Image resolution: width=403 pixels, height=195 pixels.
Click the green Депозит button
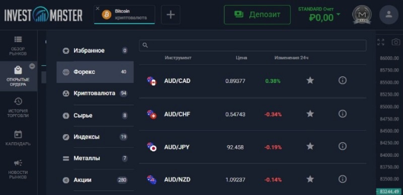[x=257, y=15]
